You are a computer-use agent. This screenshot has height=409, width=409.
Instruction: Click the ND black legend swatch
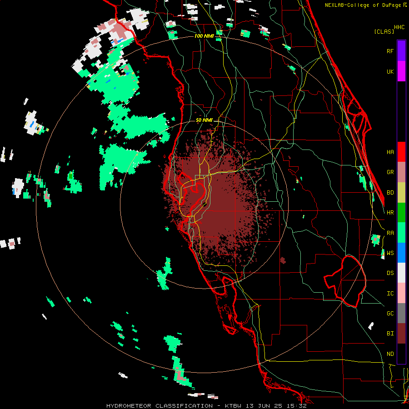coord(401,354)
